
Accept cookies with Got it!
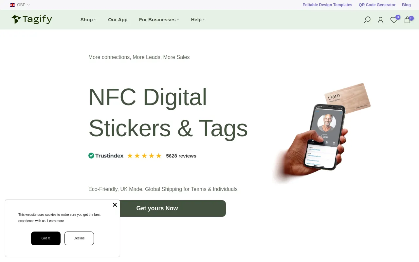[x=46, y=238]
